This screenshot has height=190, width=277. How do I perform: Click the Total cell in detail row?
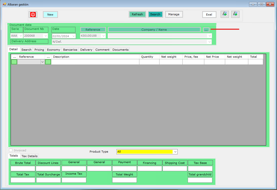pyautogui.click(x=255, y=62)
